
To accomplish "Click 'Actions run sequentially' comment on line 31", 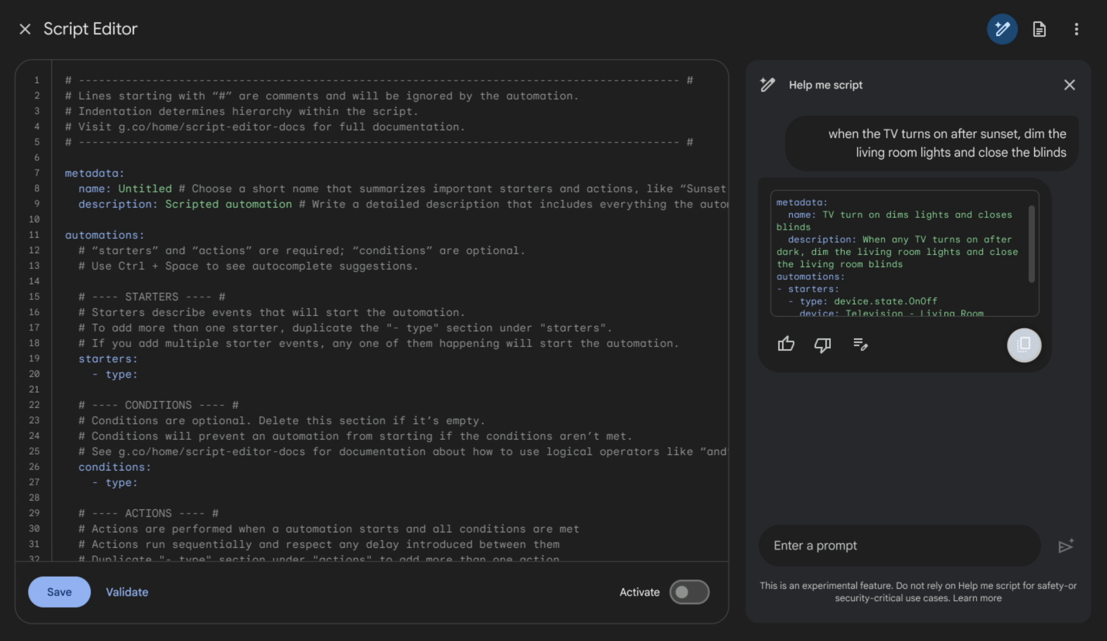I will coord(319,545).
